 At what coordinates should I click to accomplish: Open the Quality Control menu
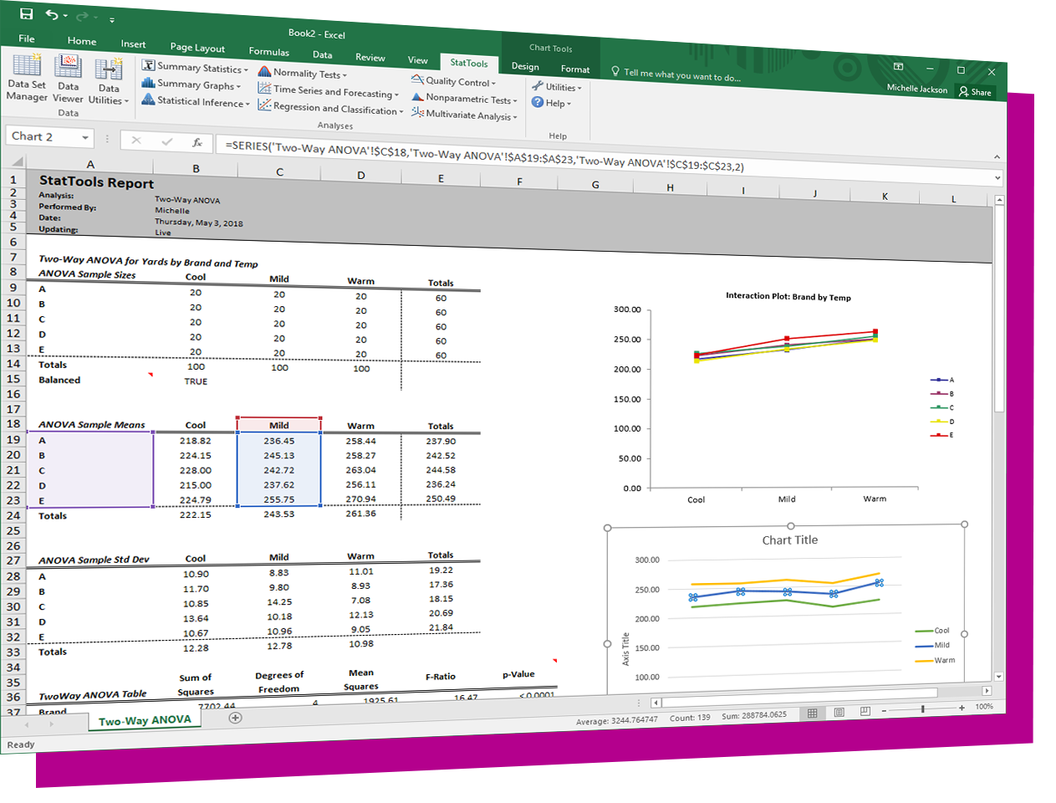tap(453, 81)
